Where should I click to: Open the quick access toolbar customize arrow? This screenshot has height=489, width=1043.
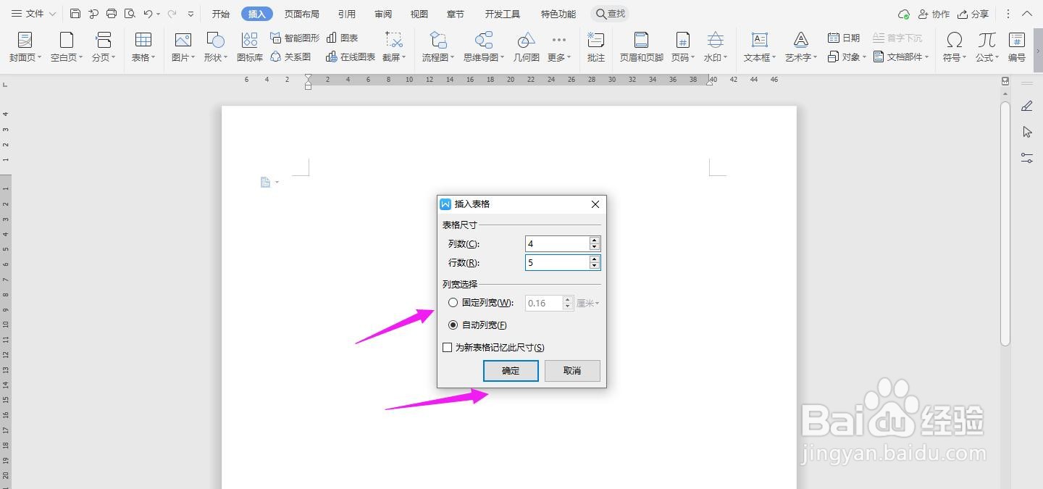(x=190, y=14)
